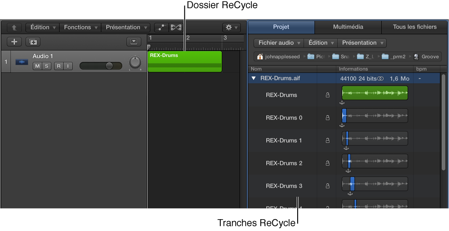Click the Z_L folder in path
This screenshot has width=449, height=231.
366,57
